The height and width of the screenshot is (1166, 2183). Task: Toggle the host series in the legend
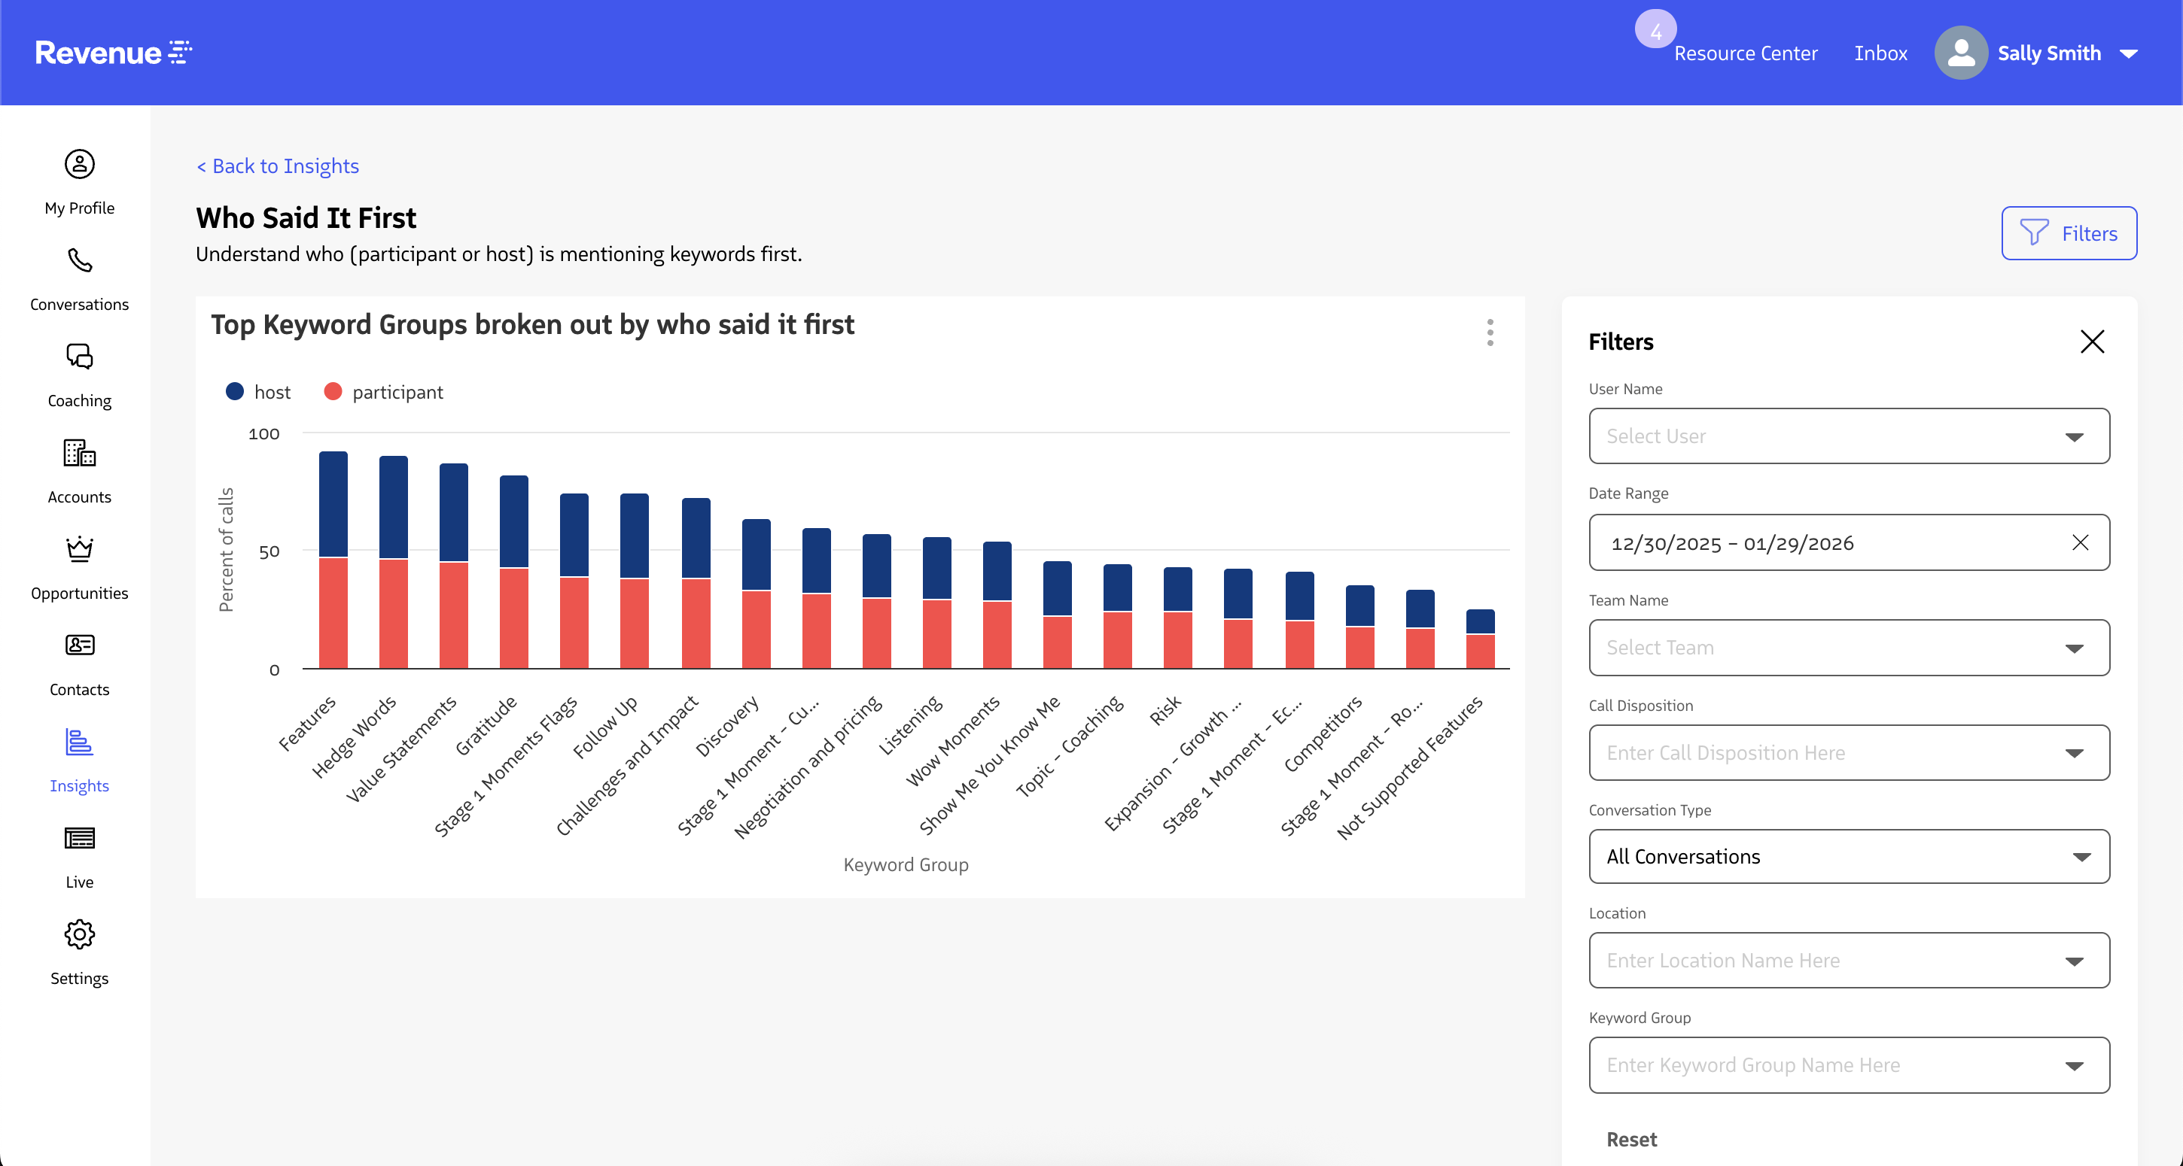pyautogui.click(x=258, y=391)
